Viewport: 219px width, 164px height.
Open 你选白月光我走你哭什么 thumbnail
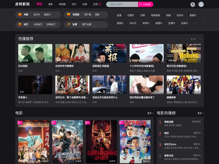coord(109,85)
